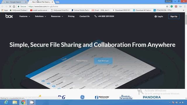Screen dimensions: 187x105
Task: Show more bookmarks with the chevron
Action: pos(183,10)
